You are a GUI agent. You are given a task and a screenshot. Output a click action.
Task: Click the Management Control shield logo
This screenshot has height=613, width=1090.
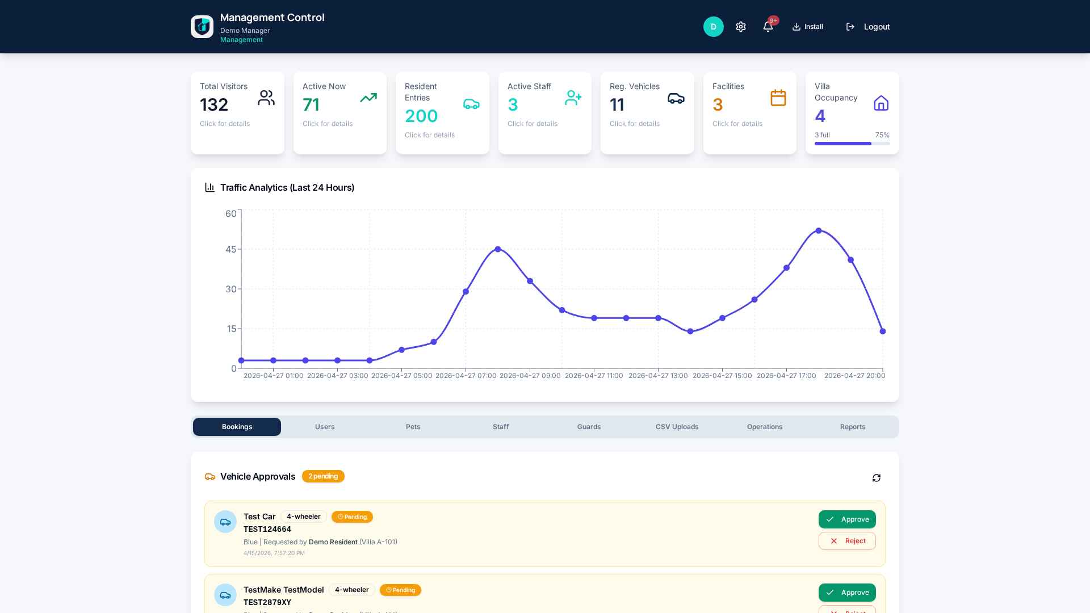(202, 27)
